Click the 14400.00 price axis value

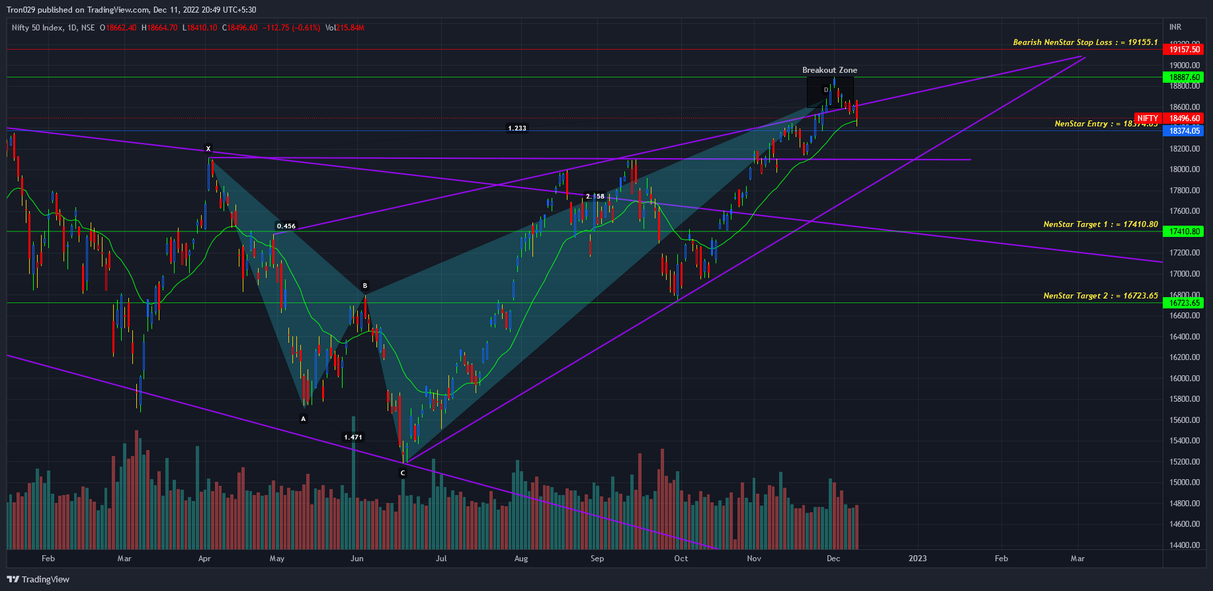(x=1185, y=545)
